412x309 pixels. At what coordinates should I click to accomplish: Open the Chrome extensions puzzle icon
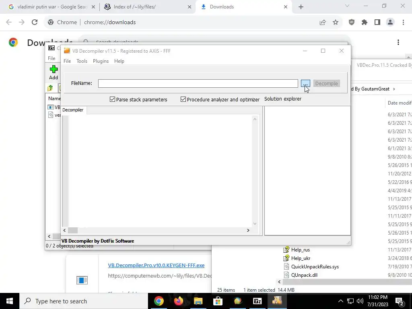coord(365,23)
